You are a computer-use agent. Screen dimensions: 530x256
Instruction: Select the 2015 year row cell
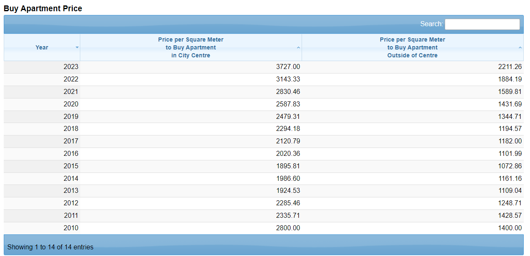coord(71,166)
